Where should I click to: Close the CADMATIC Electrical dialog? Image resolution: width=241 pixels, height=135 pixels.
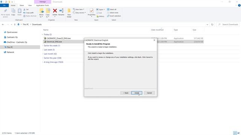(154, 40)
